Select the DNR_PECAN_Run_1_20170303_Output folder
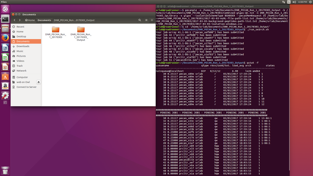Viewport: 313px width, 176px height. click(x=81, y=34)
